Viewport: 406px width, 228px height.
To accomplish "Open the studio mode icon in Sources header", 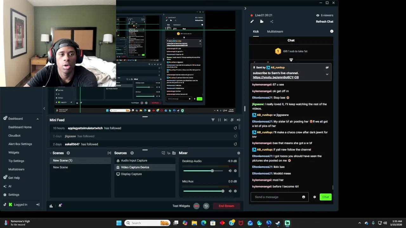I will (163, 153).
